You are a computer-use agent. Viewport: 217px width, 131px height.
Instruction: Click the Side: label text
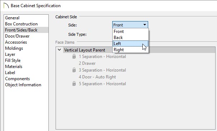coord(72,25)
